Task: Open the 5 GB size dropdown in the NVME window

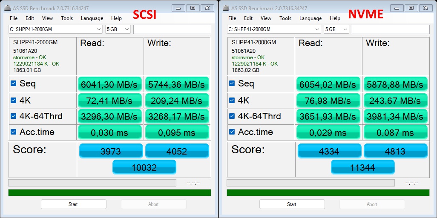Action: (x=345, y=29)
